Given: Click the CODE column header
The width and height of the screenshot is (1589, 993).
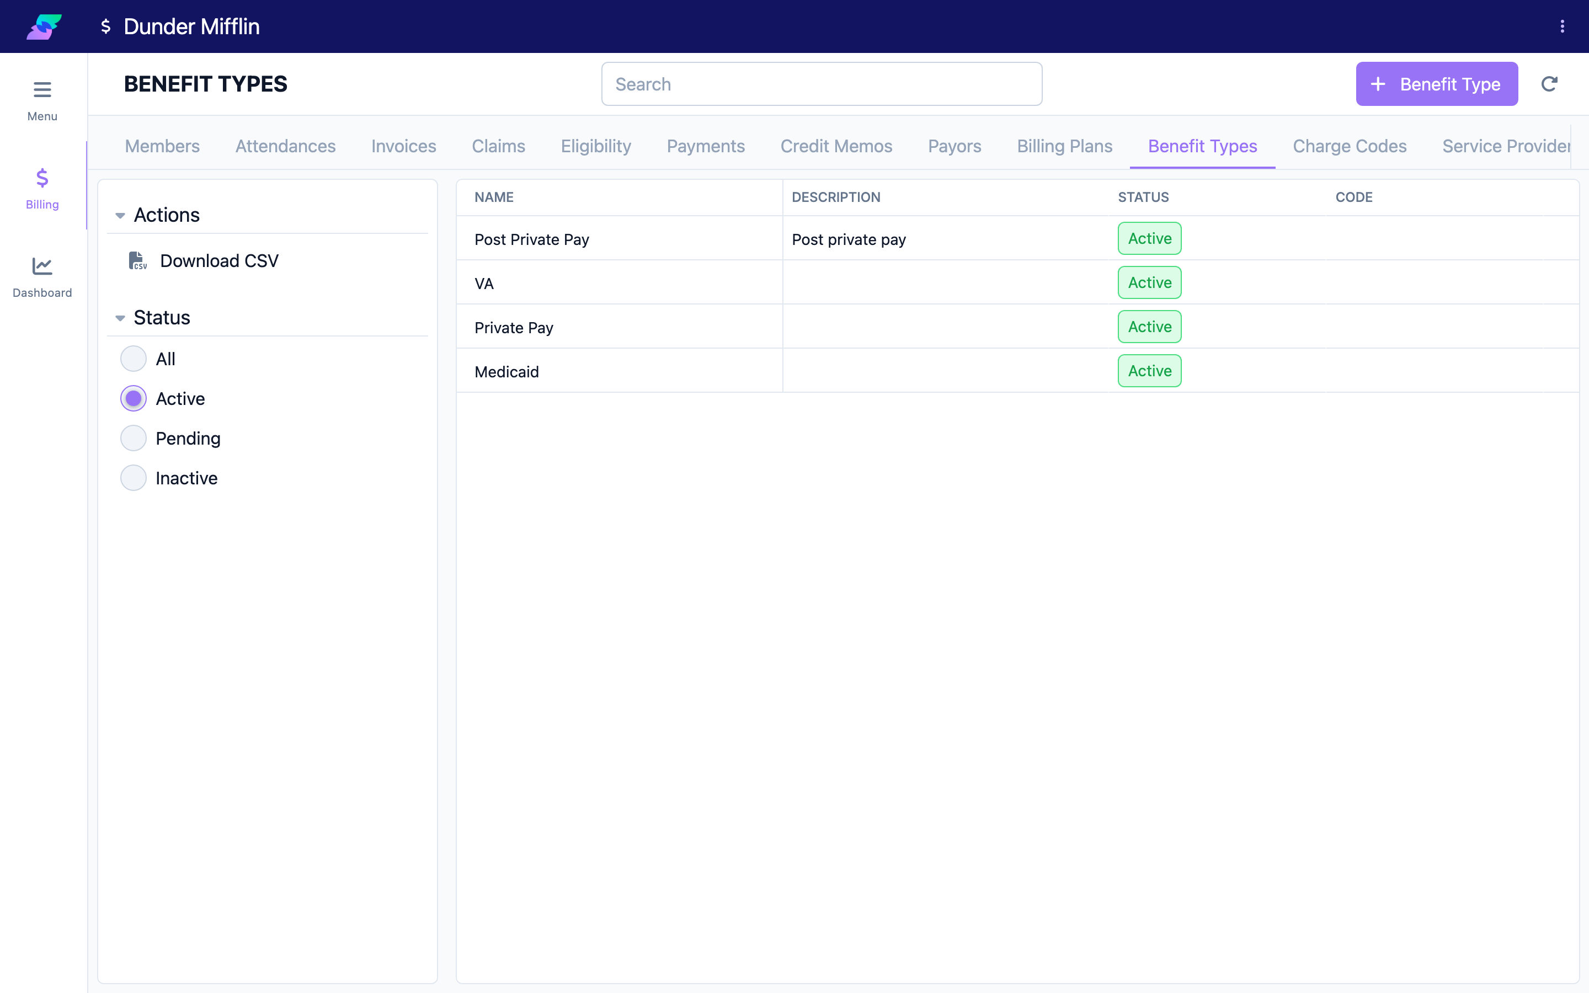Looking at the screenshot, I should (x=1354, y=197).
